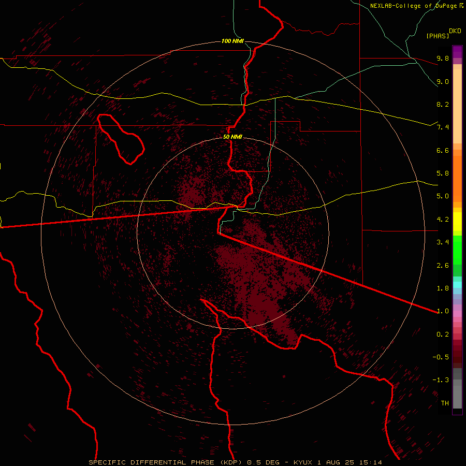Click the 0.5 DEG elevation text
Viewport: 466px width, 466px height.
pos(264,462)
